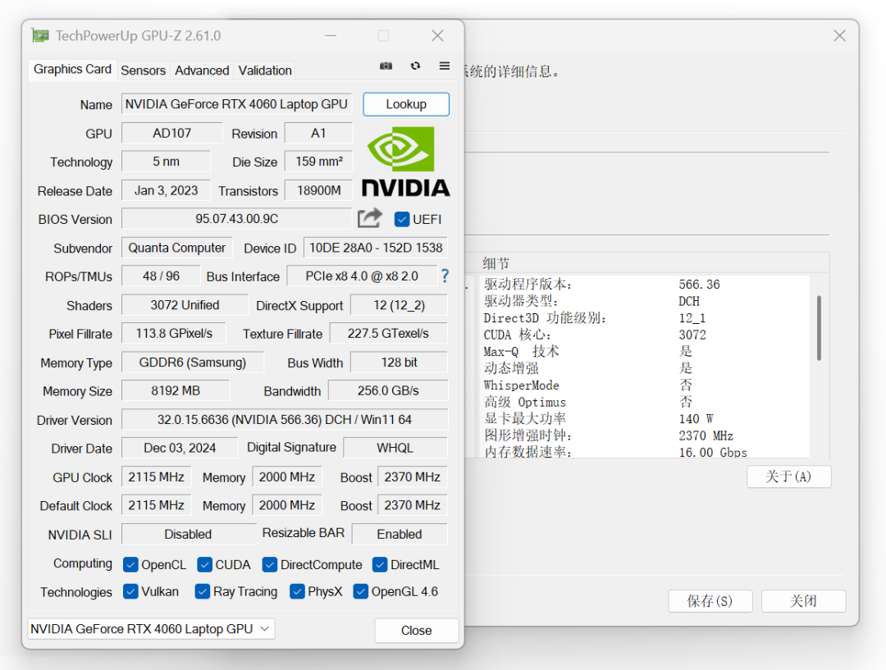Click the BIOS Version field 95.07.43.00.9C

click(x=236, y=219)
